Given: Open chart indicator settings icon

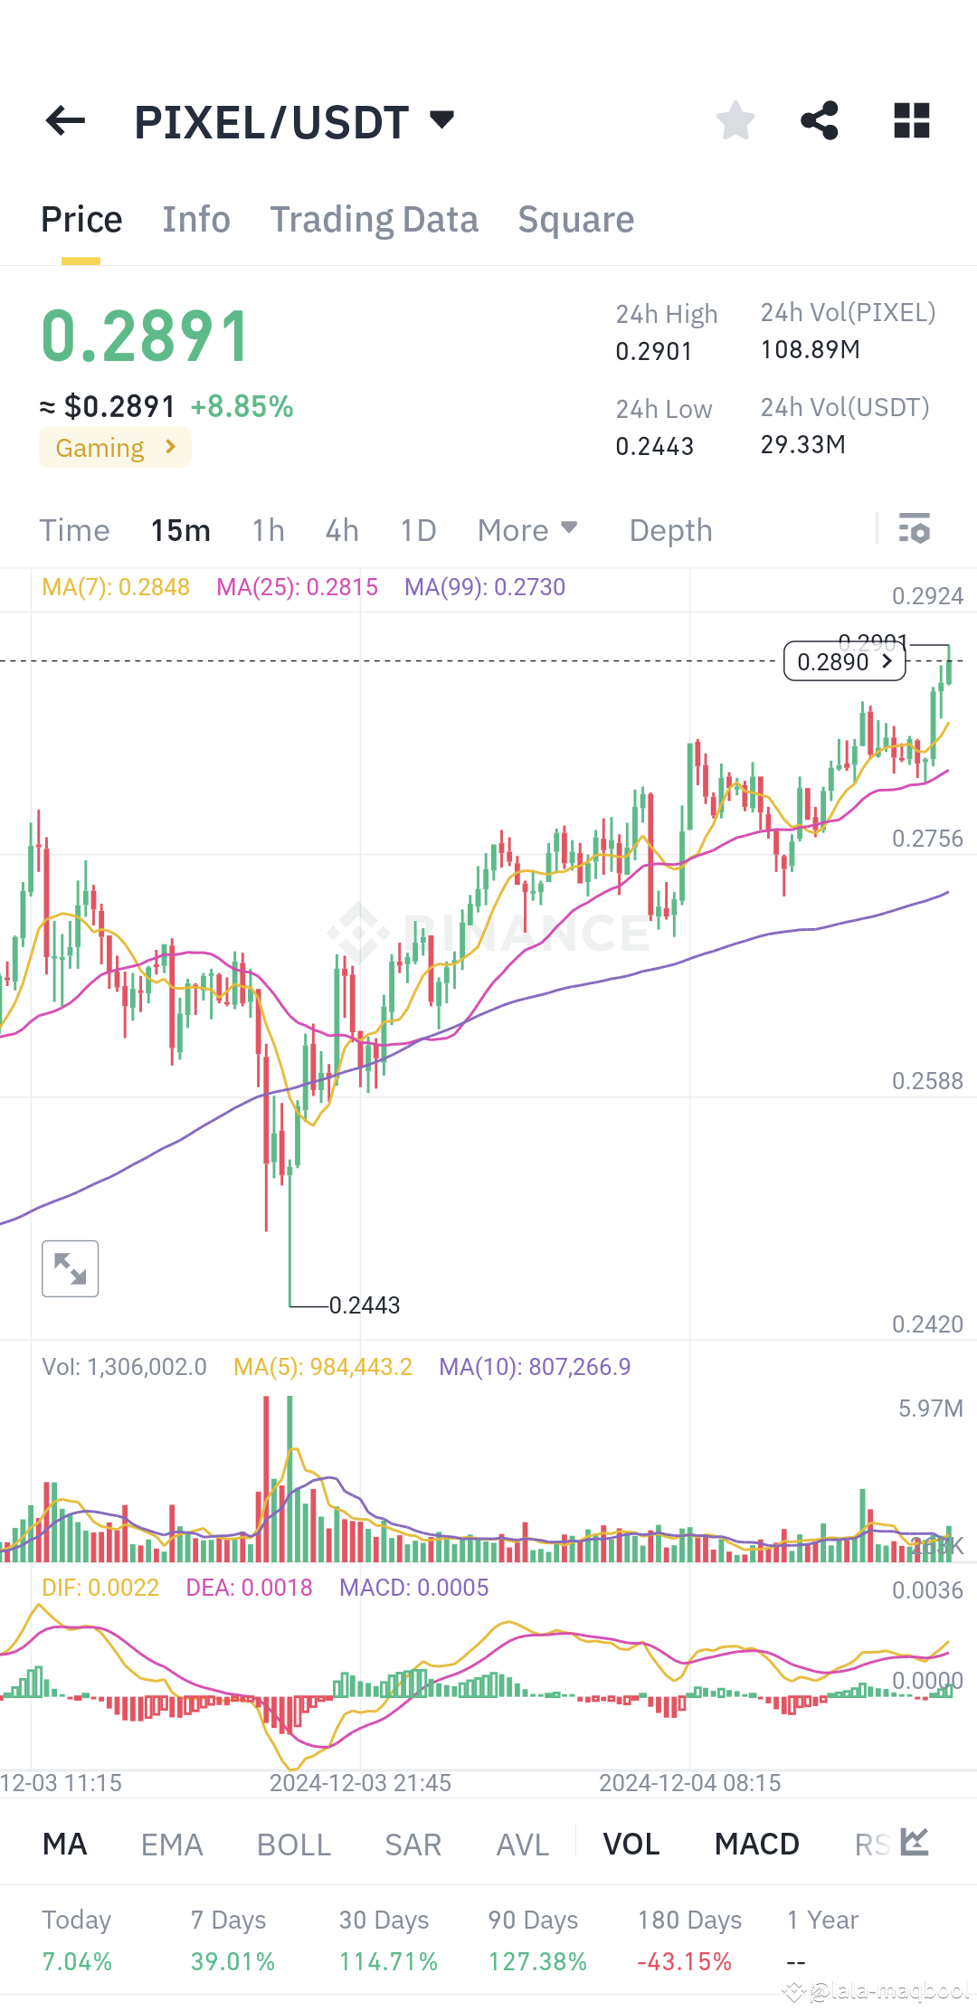Looking at the screenshot, I should pos(915,529).
